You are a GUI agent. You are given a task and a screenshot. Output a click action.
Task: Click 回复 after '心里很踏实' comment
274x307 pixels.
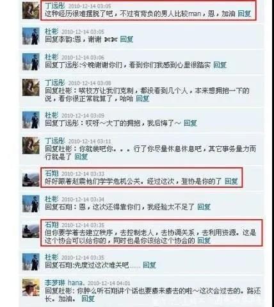point(220,65)
